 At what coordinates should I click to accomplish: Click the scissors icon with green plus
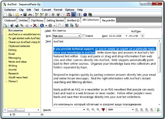(x=17, y=26)
